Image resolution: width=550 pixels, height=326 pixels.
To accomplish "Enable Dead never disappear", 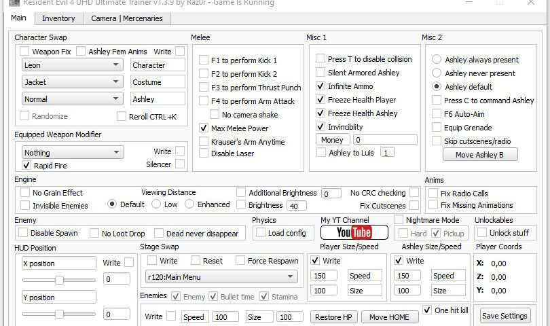I will point(159,233).
